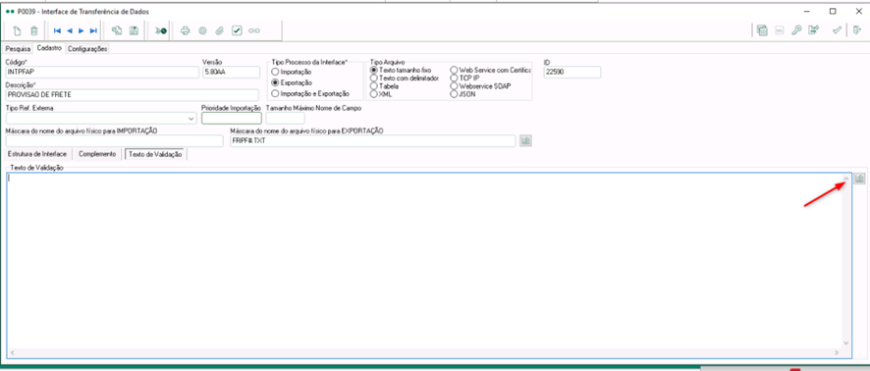Click the key icon at top right
870x371 pixels.
pyautogui.click(x=796, y=31)
